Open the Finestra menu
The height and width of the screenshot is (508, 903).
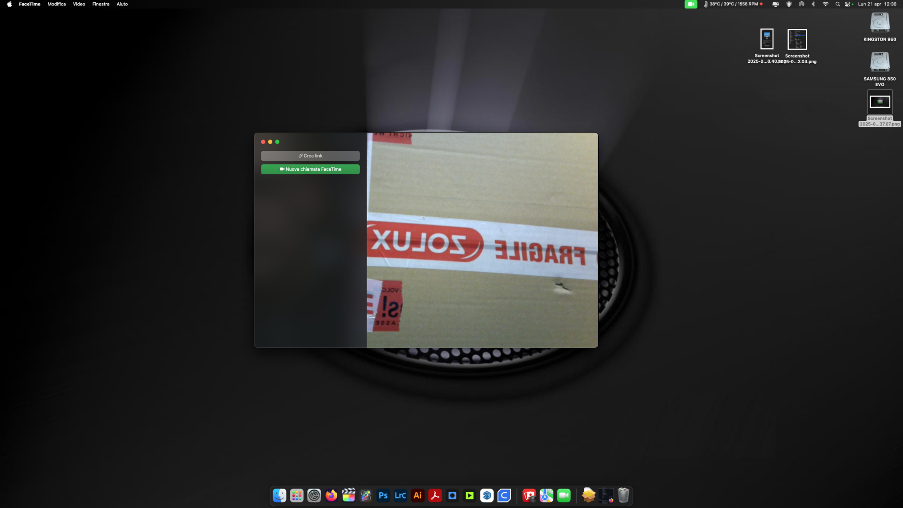click(101, 4)
